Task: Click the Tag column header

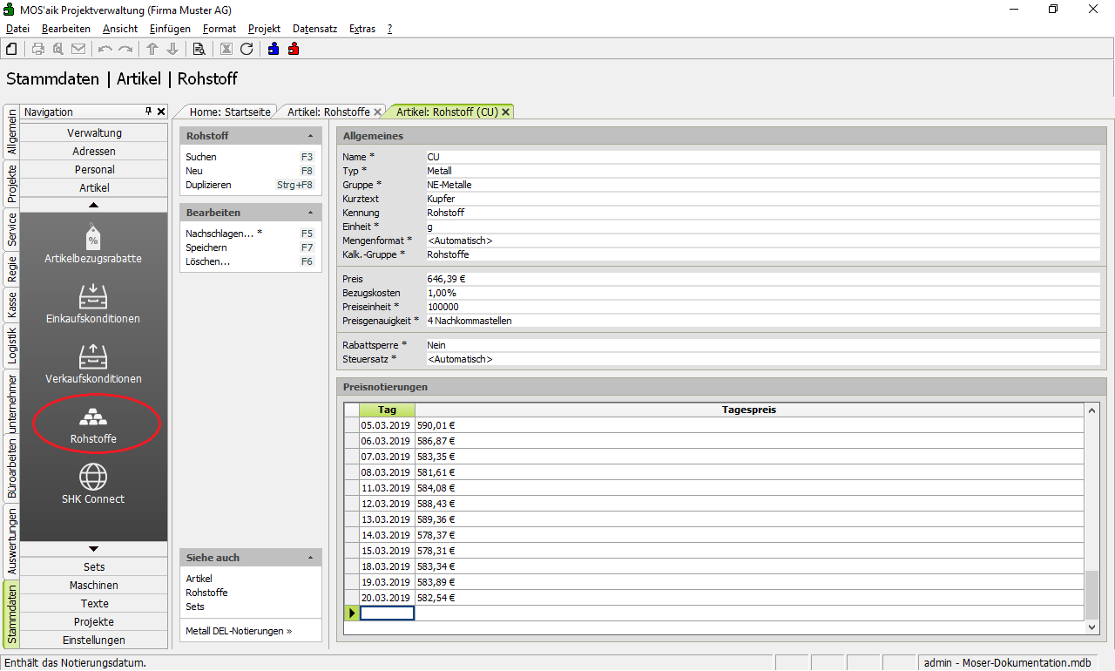Action: pos(388,410)
